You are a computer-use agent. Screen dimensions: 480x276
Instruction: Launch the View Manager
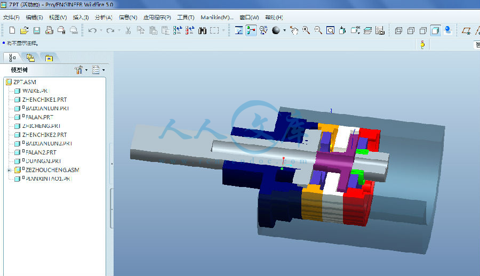pos(380,30)
